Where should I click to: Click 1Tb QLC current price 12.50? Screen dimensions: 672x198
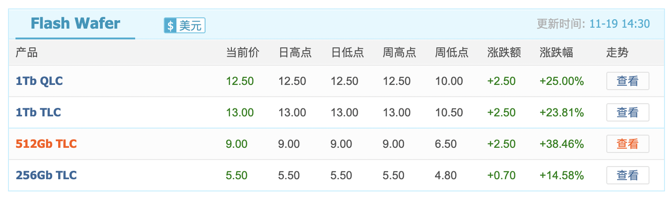pyautogui.click(x=240, y=81)
